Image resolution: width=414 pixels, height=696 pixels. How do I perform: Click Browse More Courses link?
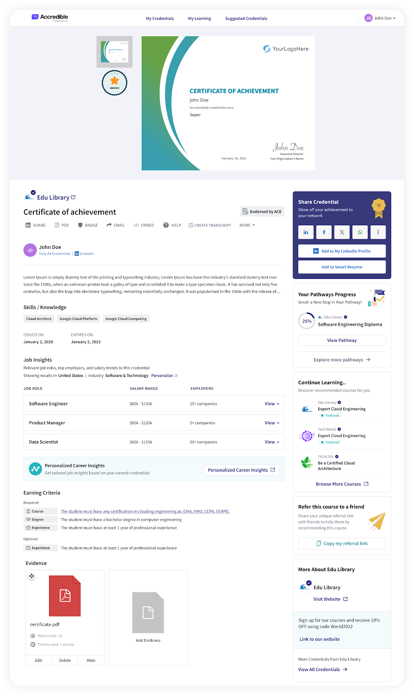(342, 484)
